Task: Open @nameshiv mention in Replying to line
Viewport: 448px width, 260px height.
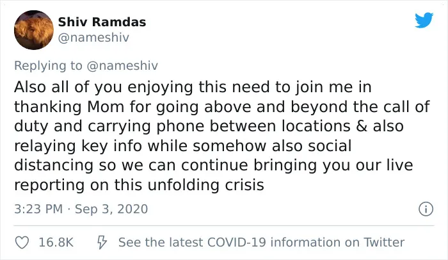Action: 122,65
